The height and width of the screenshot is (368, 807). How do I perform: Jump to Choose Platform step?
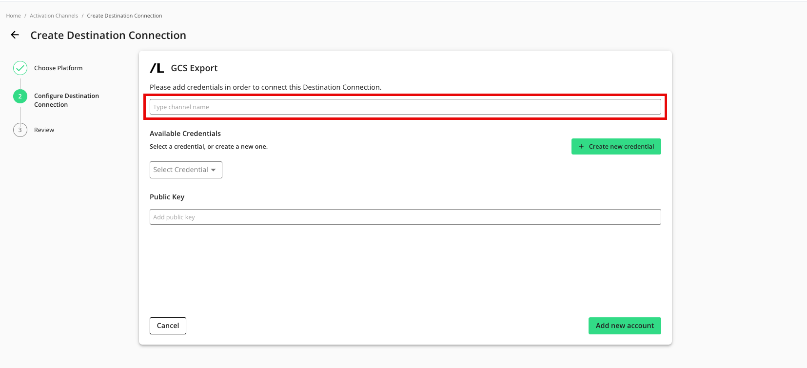pos(58,68)
